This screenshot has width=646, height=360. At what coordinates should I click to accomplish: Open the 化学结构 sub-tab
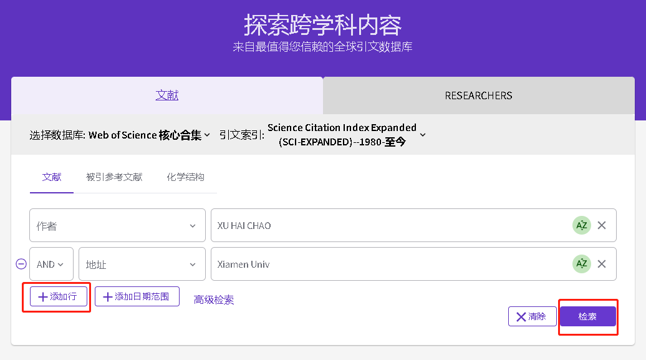185,177
